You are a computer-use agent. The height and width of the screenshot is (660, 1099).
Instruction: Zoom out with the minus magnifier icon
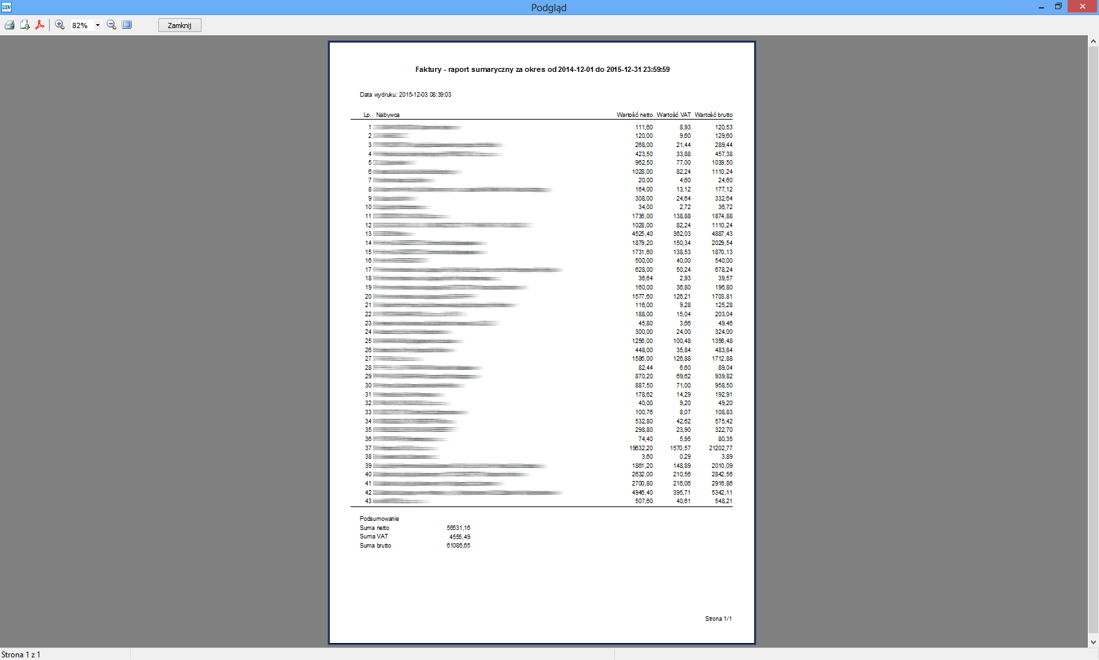coord(111,25)
